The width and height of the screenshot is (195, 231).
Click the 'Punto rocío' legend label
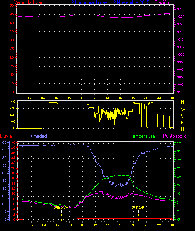pyautogui.click(x=175, y=136)
